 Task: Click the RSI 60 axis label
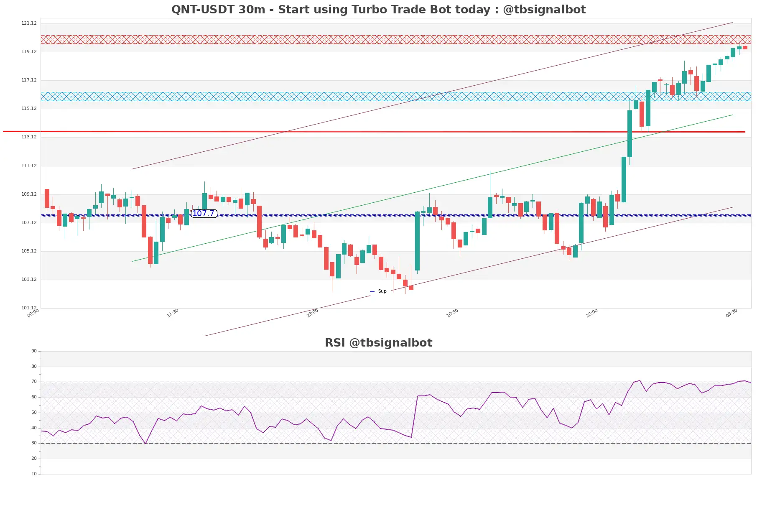coord(34,397)
